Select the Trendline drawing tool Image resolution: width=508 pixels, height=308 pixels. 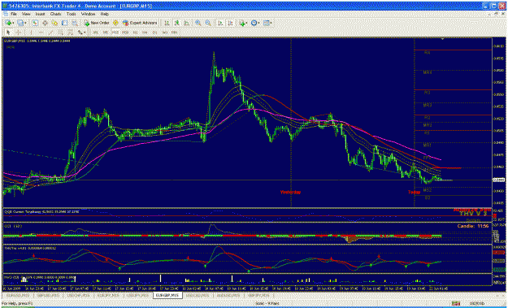pyautogui.click(x=50, y=33)
